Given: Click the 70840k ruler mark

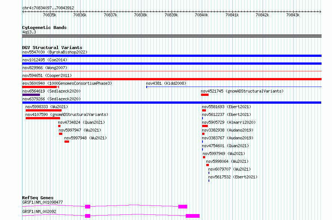Looking at the screenshot, I should click(x=201, y=15).
